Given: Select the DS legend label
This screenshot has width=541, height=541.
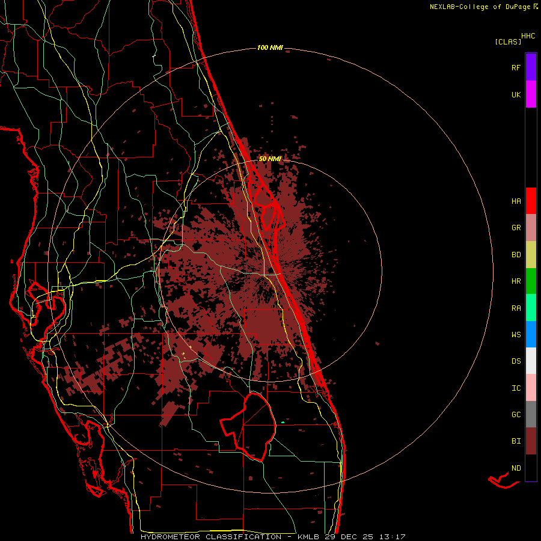Looking at the screenshot, I should point(516,361).
